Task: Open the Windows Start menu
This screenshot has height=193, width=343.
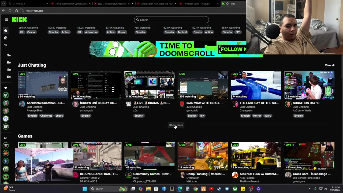Action: tap(85, 189)
